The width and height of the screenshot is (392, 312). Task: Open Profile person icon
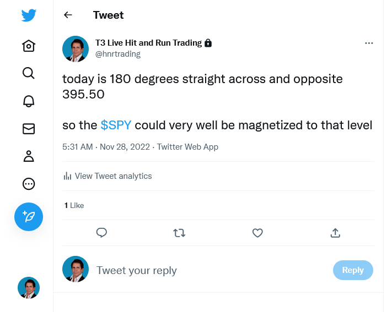29,156
